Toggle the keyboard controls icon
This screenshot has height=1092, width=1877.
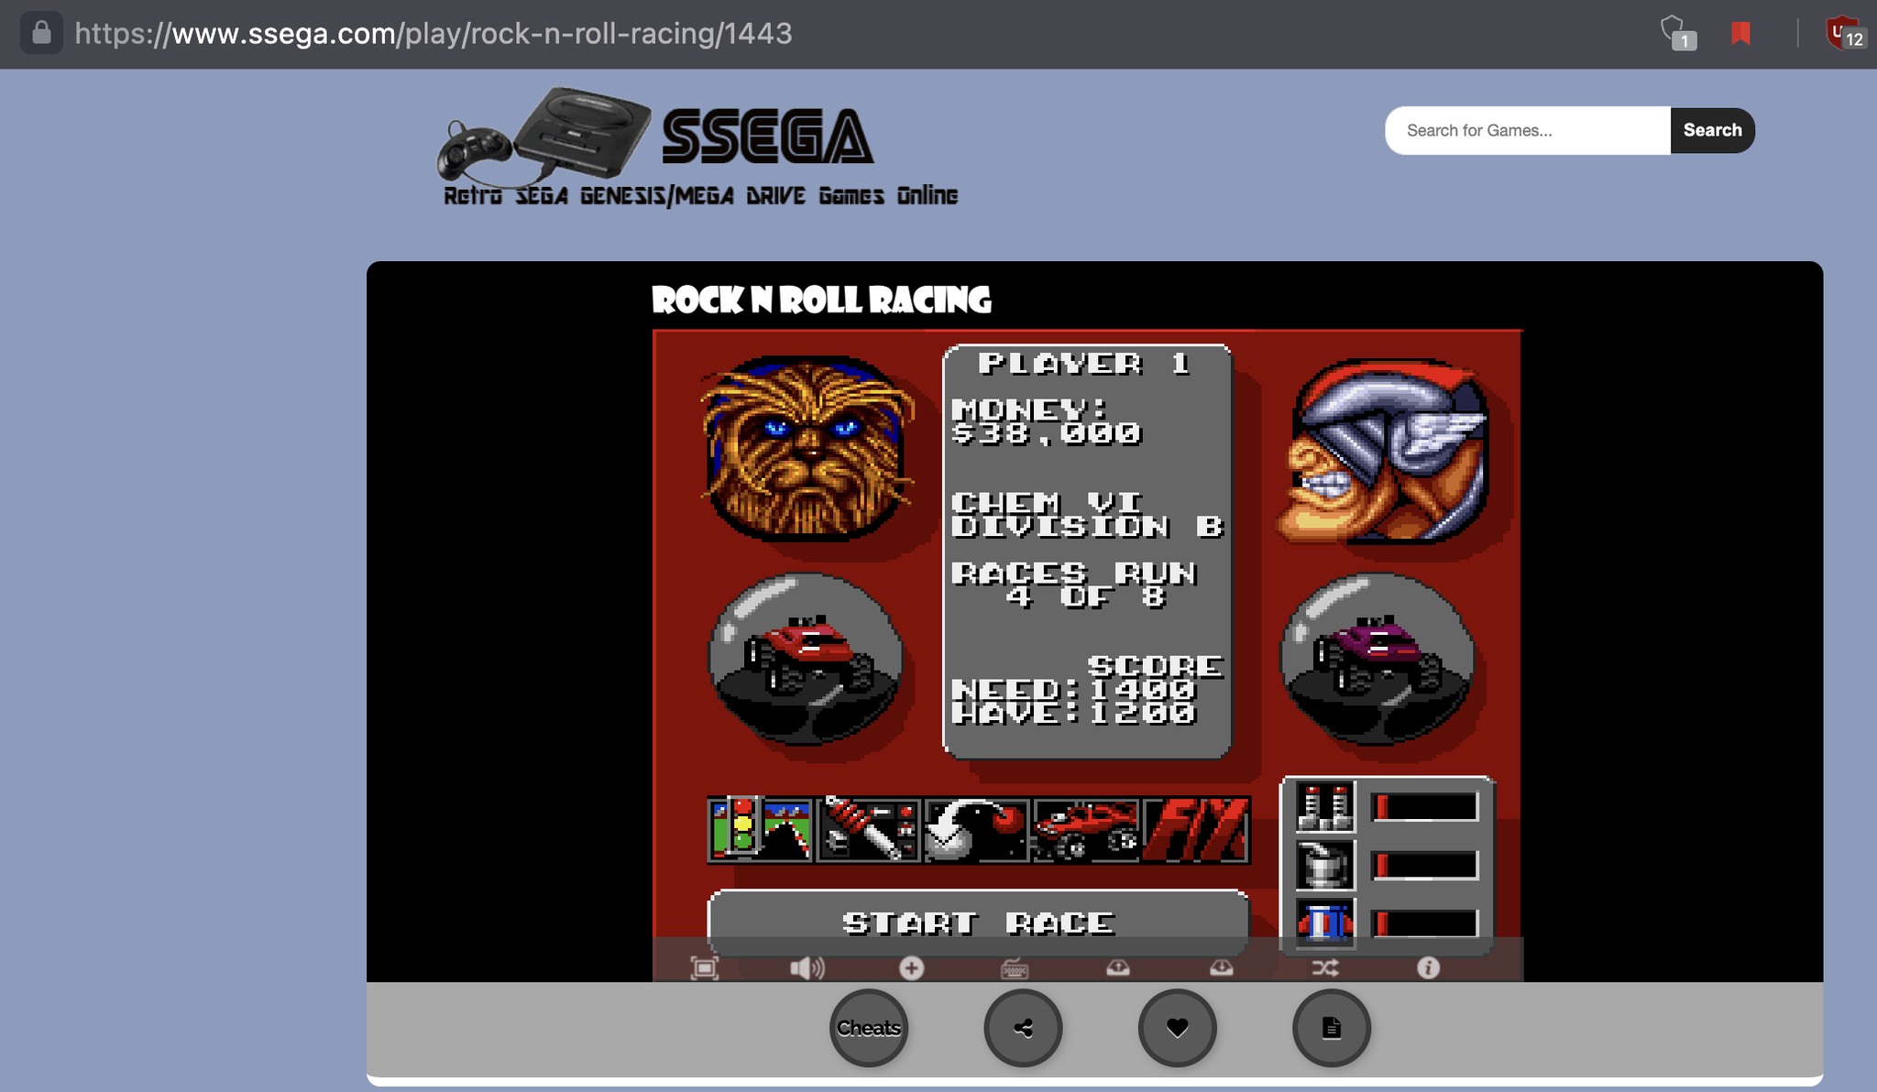point(1014,966)
